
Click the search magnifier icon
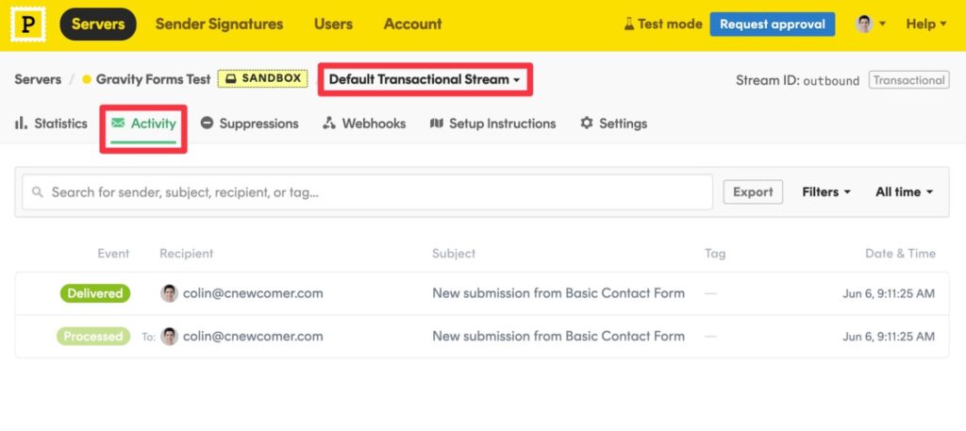pos(38,192)
